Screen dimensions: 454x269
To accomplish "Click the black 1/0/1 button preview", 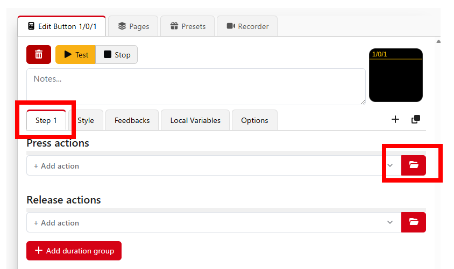I will 396,75.
